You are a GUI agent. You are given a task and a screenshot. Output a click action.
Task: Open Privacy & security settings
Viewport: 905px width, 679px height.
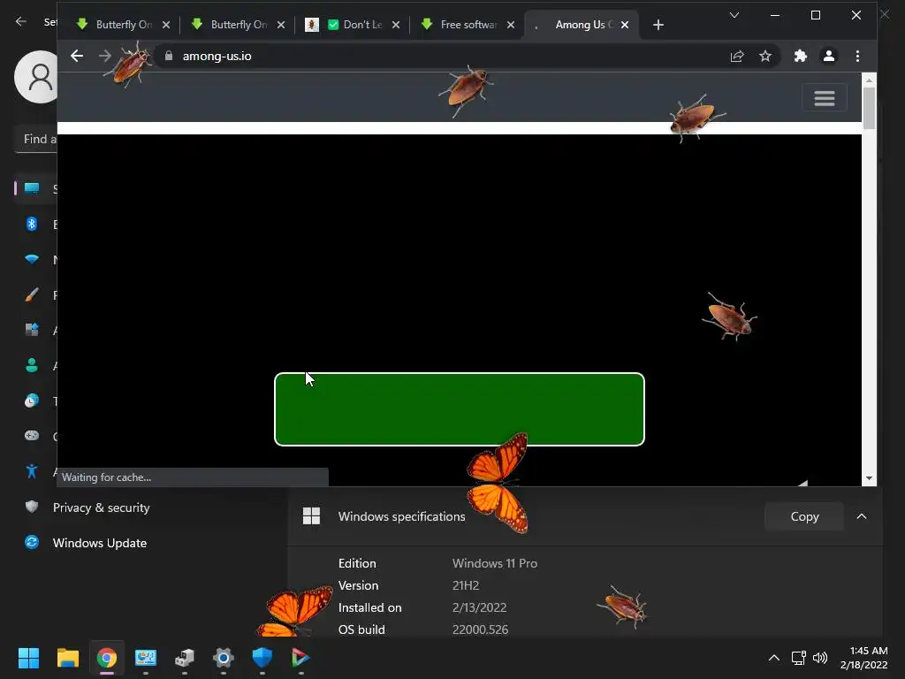(101, 507)
